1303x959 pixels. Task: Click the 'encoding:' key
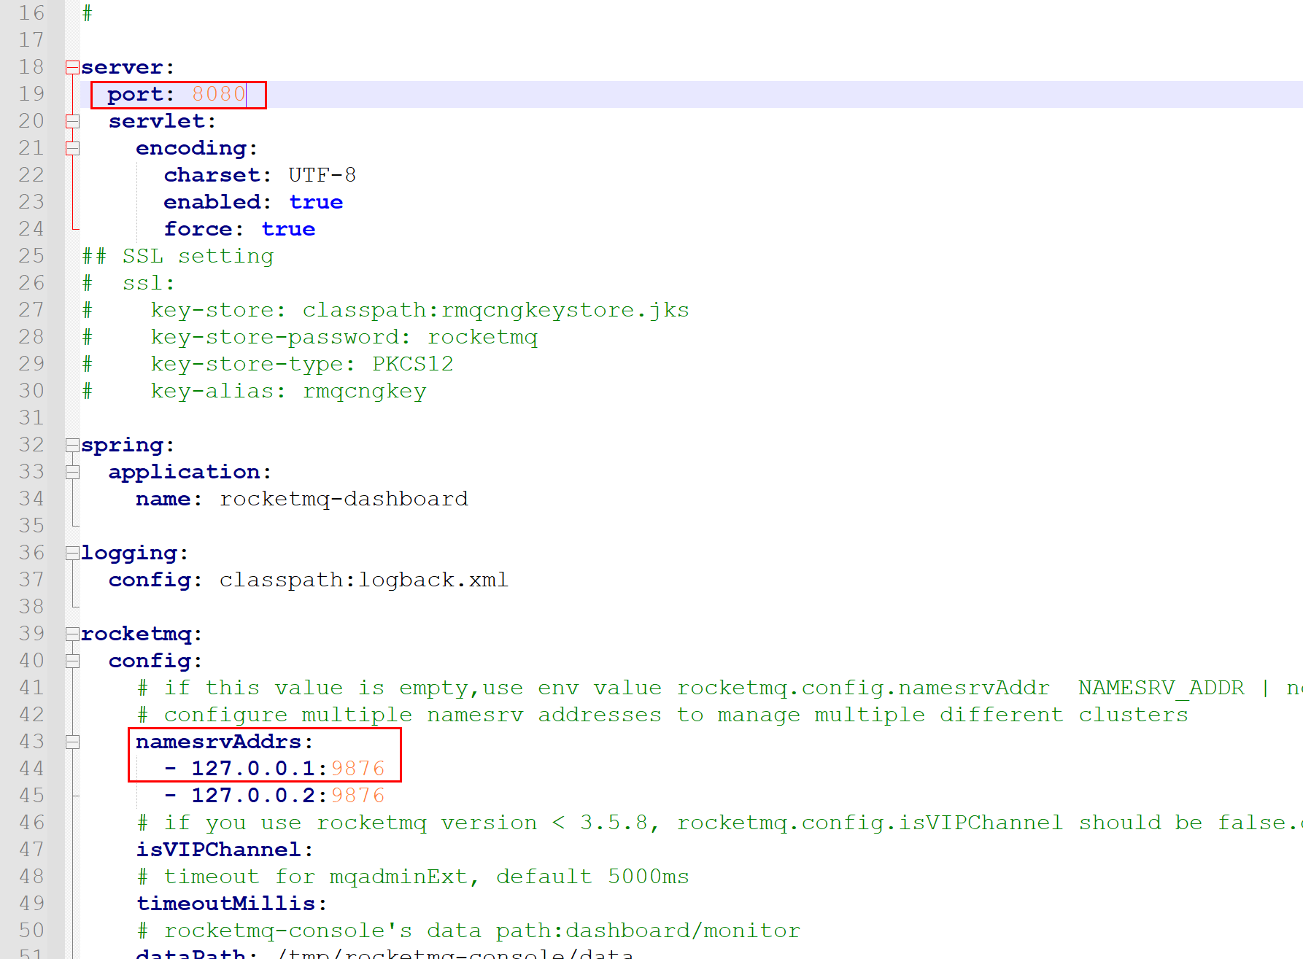click(197, 148)
